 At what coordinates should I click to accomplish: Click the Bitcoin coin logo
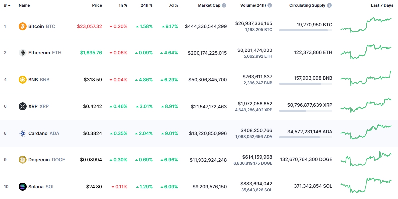click(23, 26)
